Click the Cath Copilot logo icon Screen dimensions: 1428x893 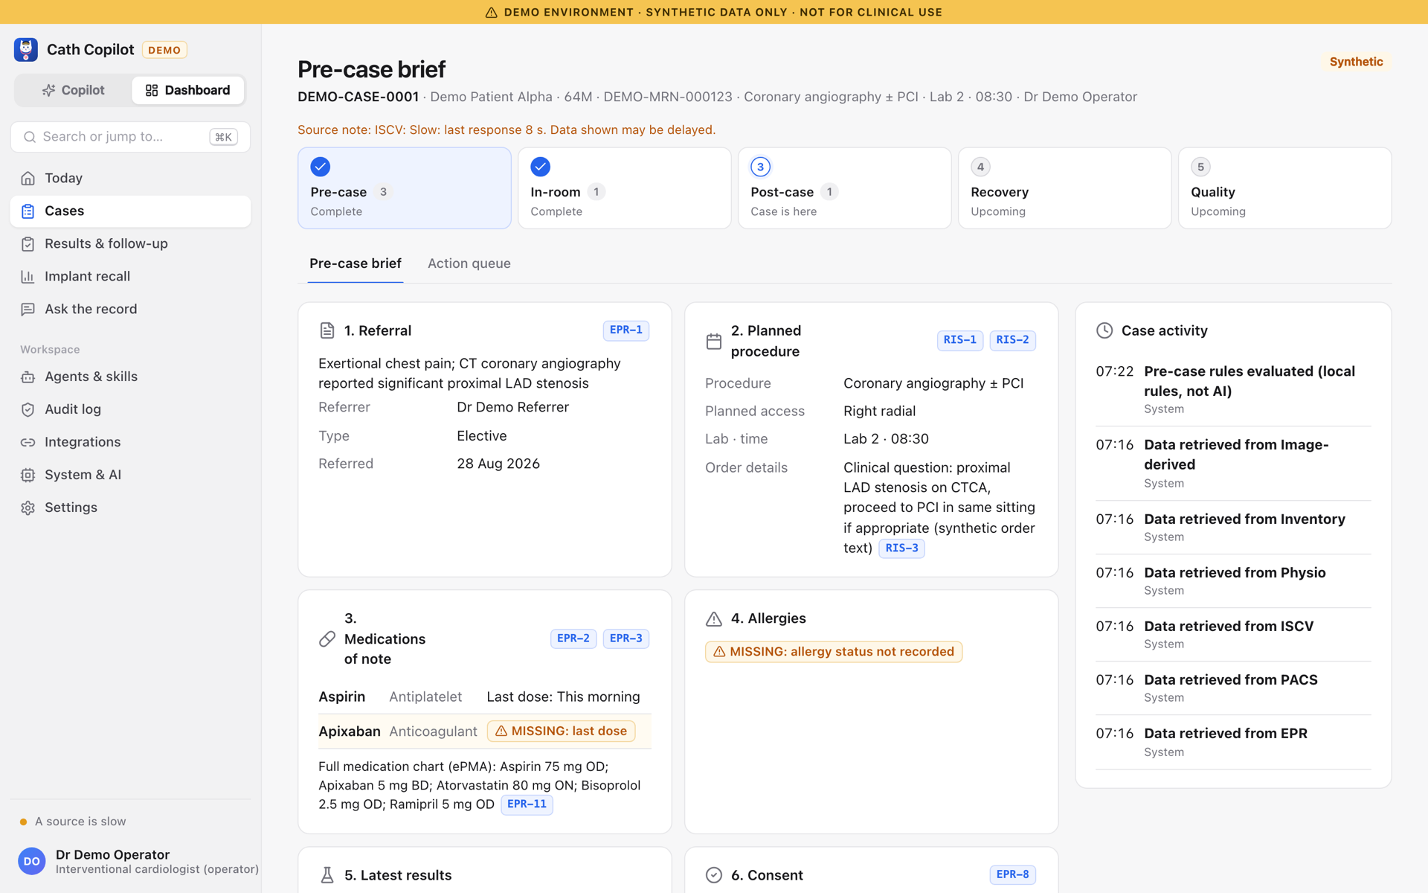pyautogui.click(x=26, y=49)
